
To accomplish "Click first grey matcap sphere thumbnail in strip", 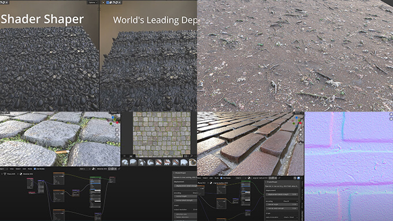I will pos(125,163).
